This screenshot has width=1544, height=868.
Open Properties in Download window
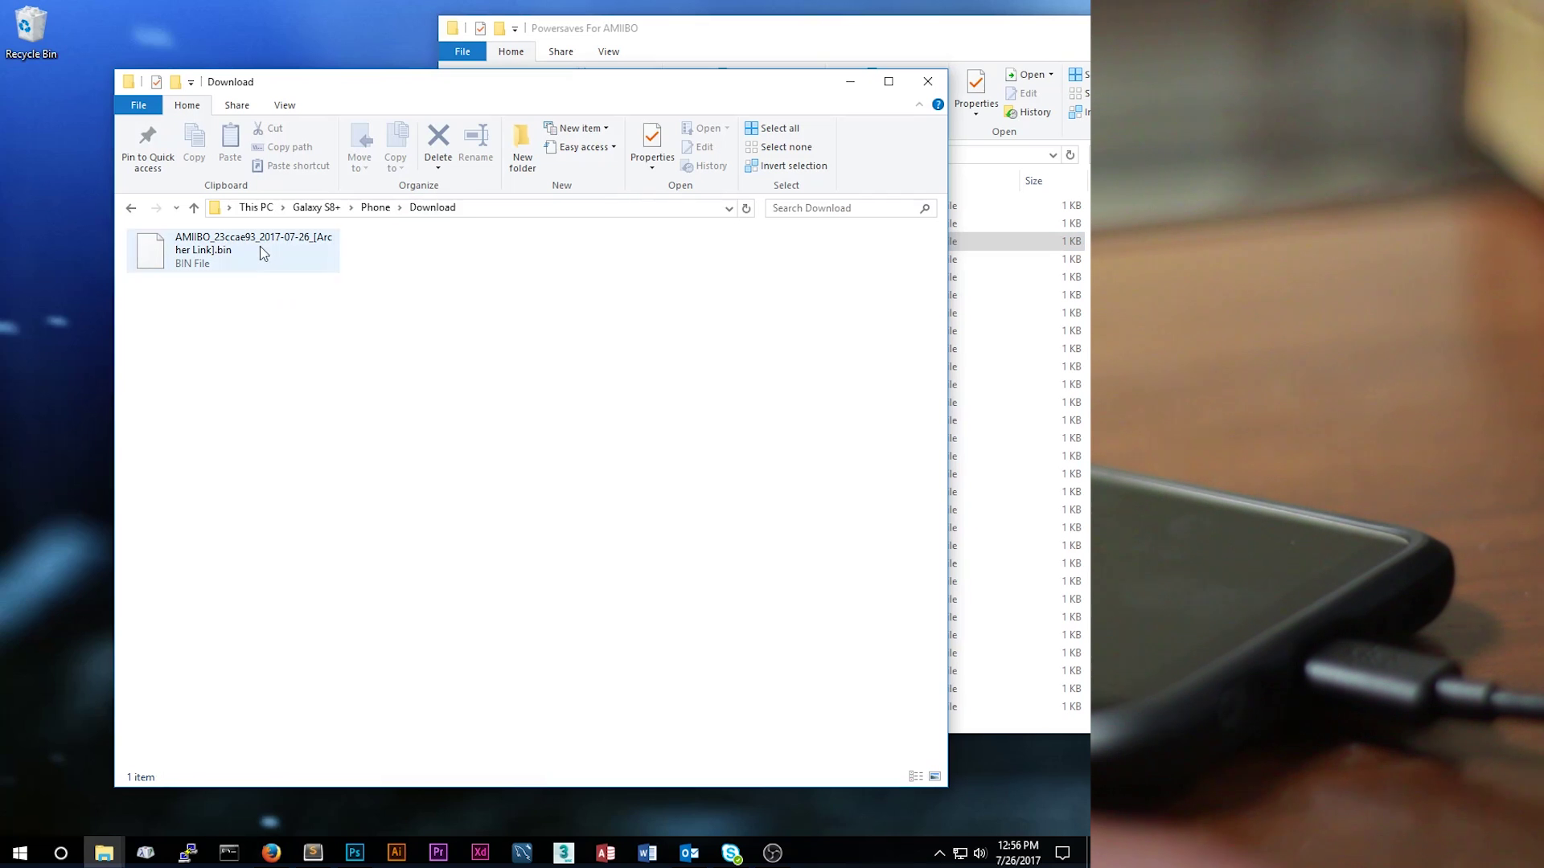tap(652, 147)
